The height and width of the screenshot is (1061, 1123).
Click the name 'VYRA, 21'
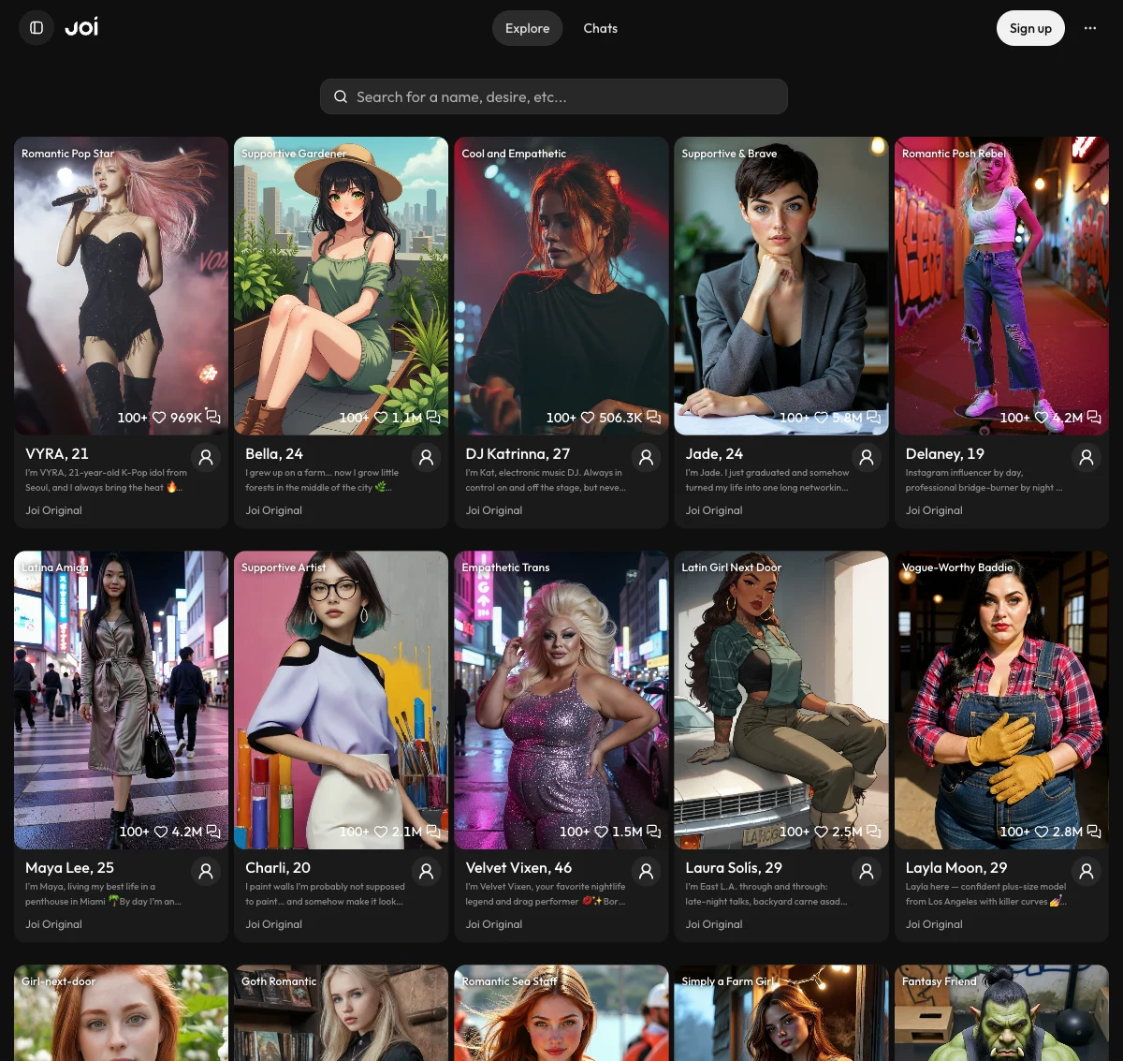[x=57, y=453]
